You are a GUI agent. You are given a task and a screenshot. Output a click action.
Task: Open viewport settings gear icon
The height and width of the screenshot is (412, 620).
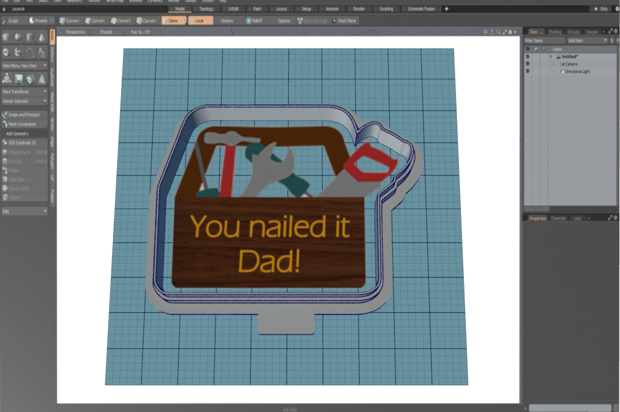(510, 32)
